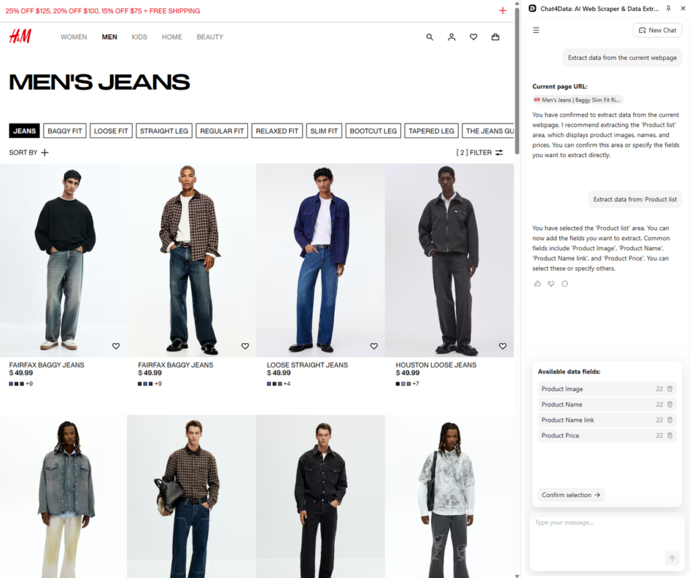Screen dimensions: 690x578
Task: Start a New Chat
Action: (657, 30)
